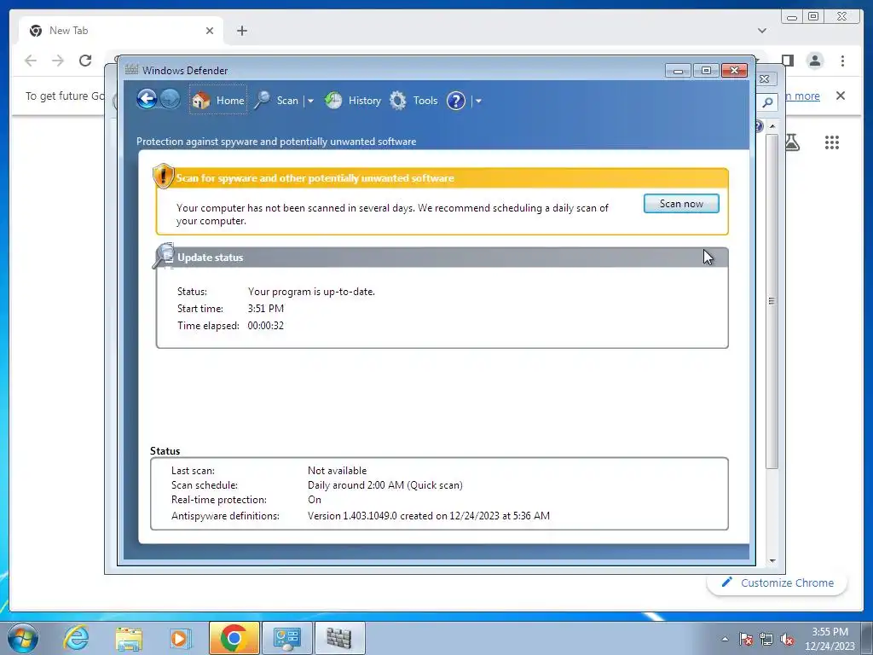Select "Your program is up-to-date." text
Image resolution: width=873 pixels, height=655 pixels.
pos(311,292)
